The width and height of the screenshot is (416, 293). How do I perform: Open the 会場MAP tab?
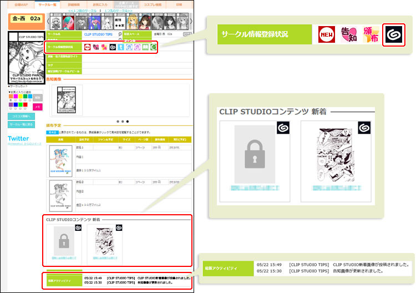pyautogui.click(x=21, y=4)
